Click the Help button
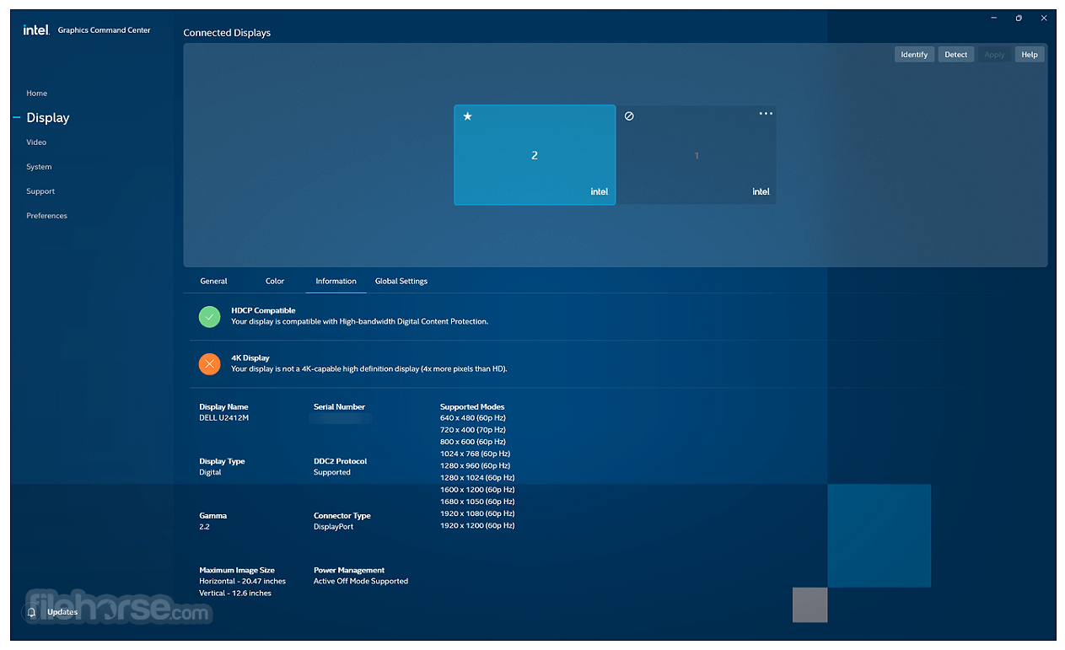This screenshot has height=650, width=1065. tap(1030, 55)
